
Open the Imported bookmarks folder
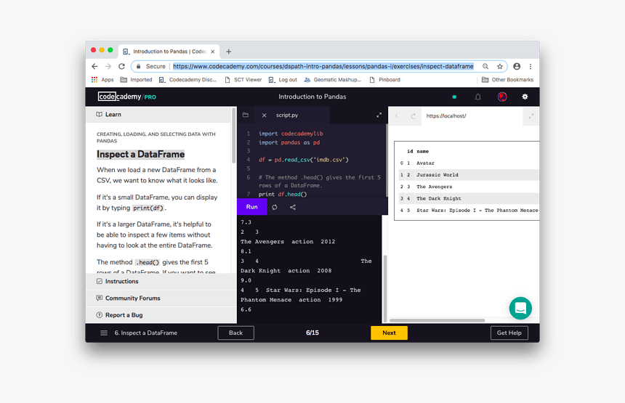137,80
